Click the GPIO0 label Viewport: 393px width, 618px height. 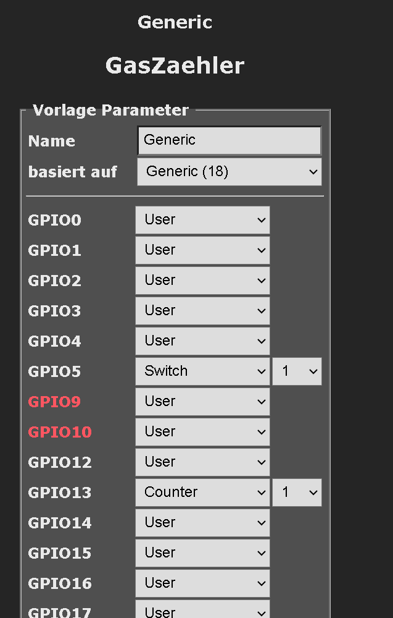[x=54, y=221]
